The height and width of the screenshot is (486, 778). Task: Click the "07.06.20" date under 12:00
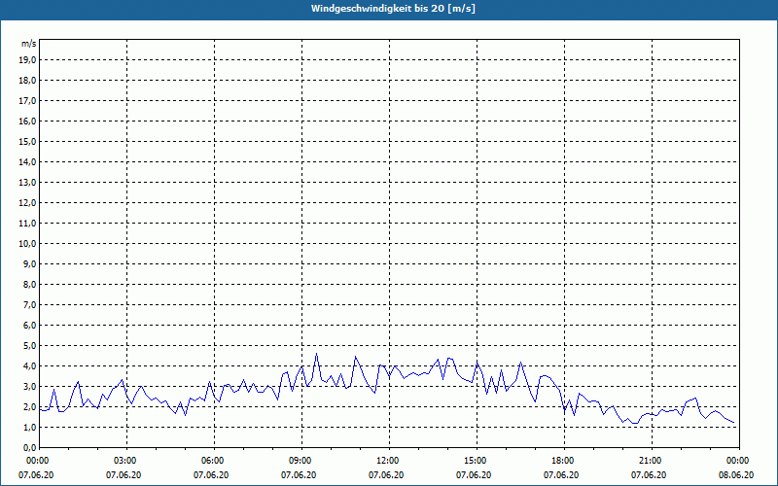click(x=386, y=475)
